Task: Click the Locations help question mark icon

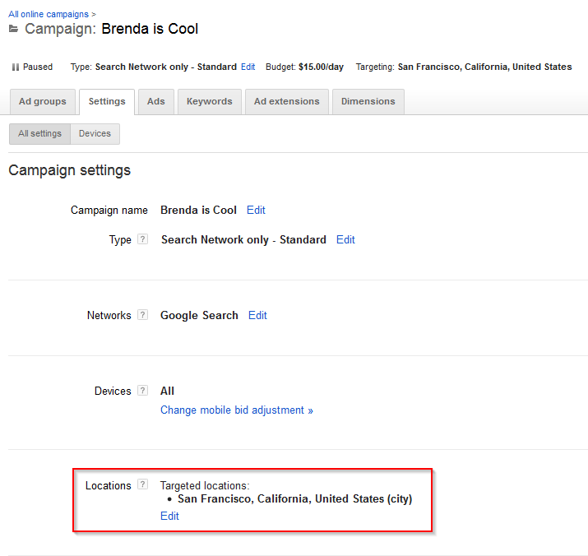Action: tap(142, 484)
